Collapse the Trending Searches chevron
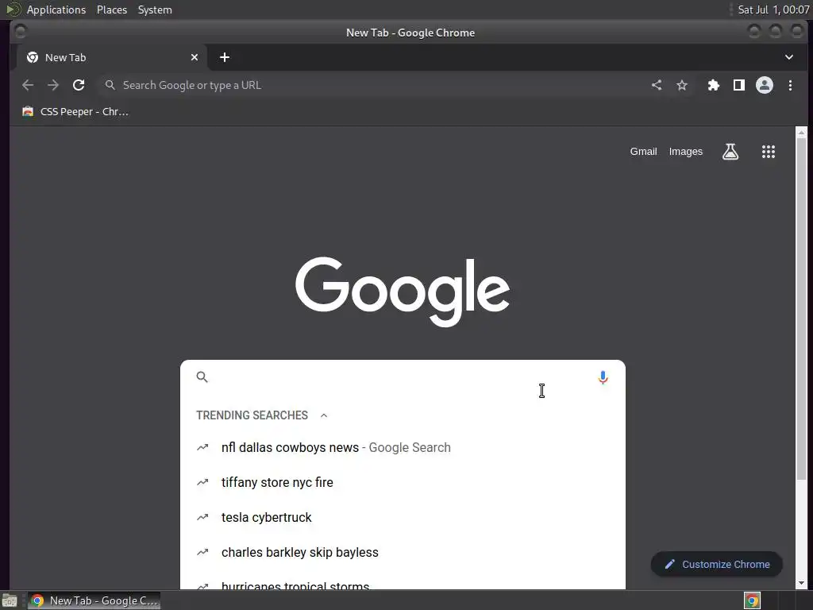 pyautogui.click(x=324, y=415)
